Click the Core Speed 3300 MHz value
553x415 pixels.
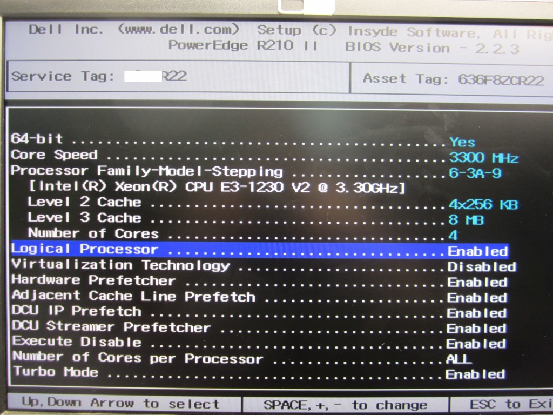484,158
